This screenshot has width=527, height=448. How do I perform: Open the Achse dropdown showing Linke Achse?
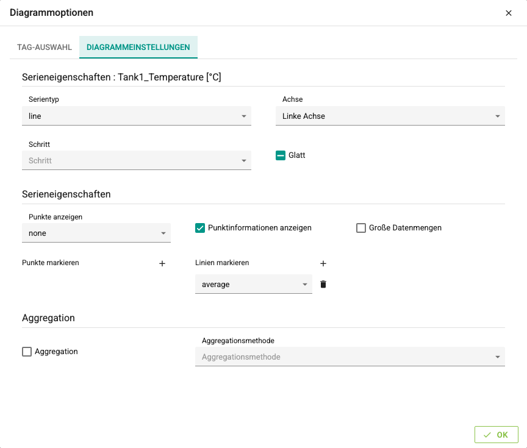click(390, 116)
